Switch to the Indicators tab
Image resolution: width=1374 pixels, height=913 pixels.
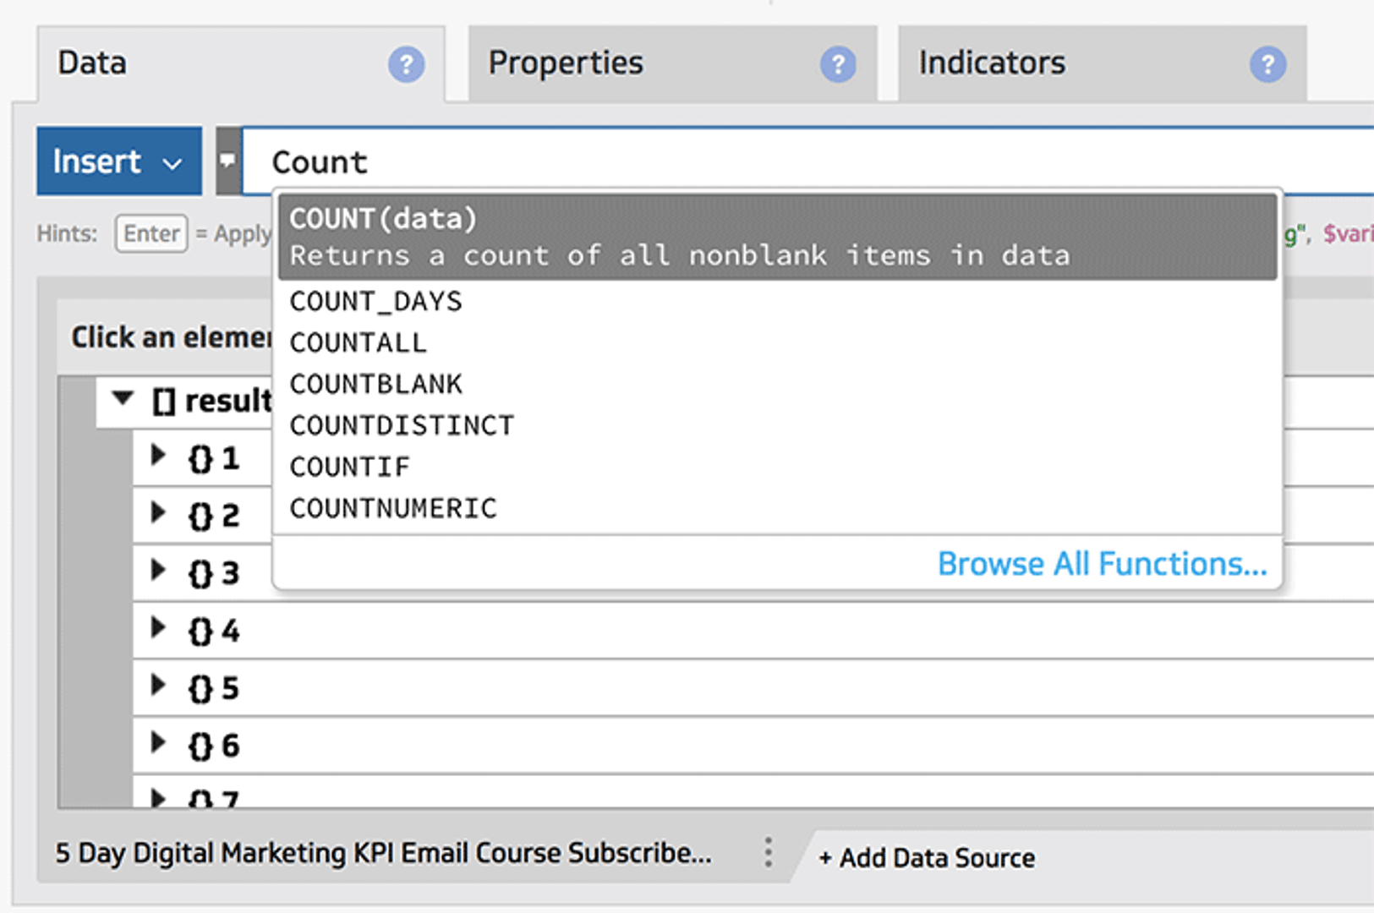pyautogui.click(x=992, y=62)
